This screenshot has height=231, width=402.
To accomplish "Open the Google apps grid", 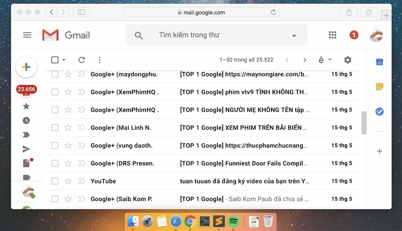I will tap(333, 35).
